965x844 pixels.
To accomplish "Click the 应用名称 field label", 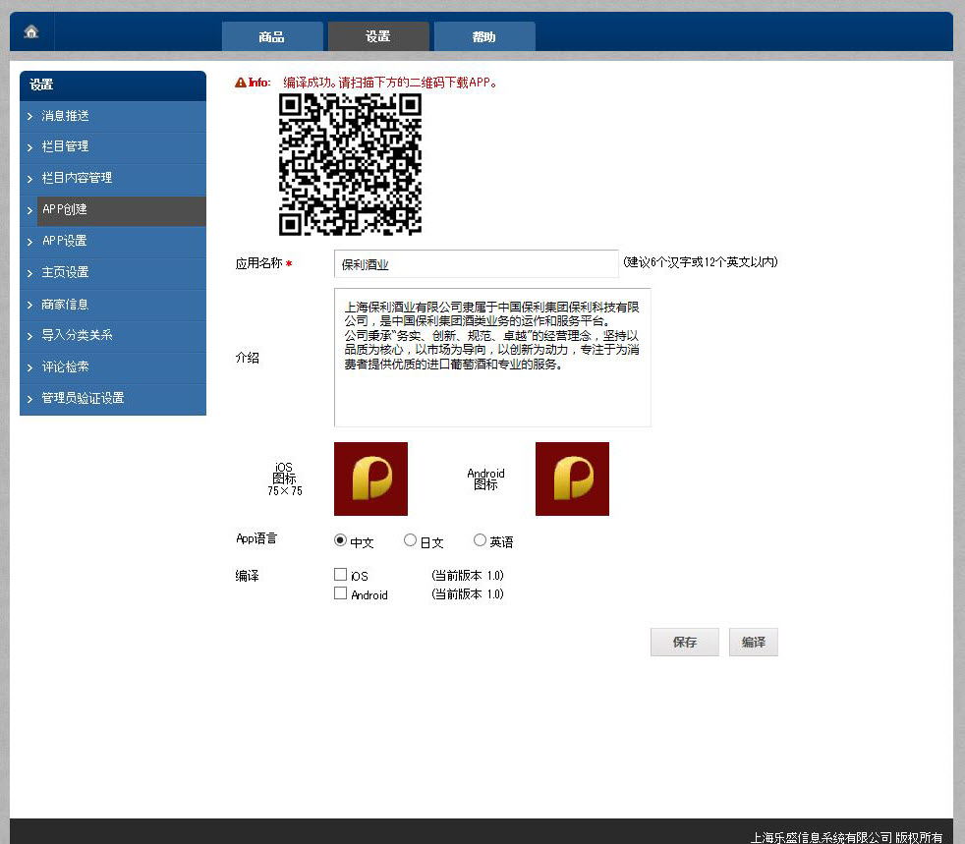I will pyautogui.click(x=258, y=263).
